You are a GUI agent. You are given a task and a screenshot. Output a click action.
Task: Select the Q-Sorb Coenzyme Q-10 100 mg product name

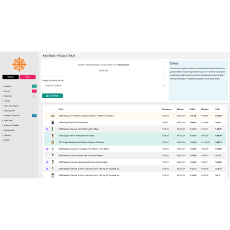[x=90, y=175]
